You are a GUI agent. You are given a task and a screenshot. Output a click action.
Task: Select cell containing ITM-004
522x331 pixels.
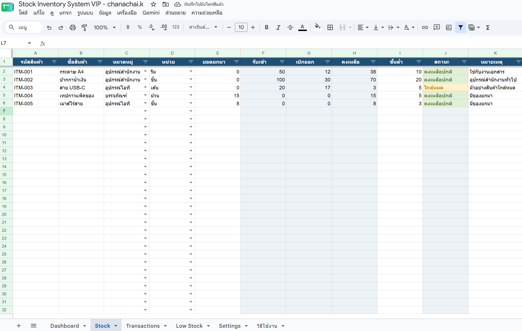(x=35, y=95)
